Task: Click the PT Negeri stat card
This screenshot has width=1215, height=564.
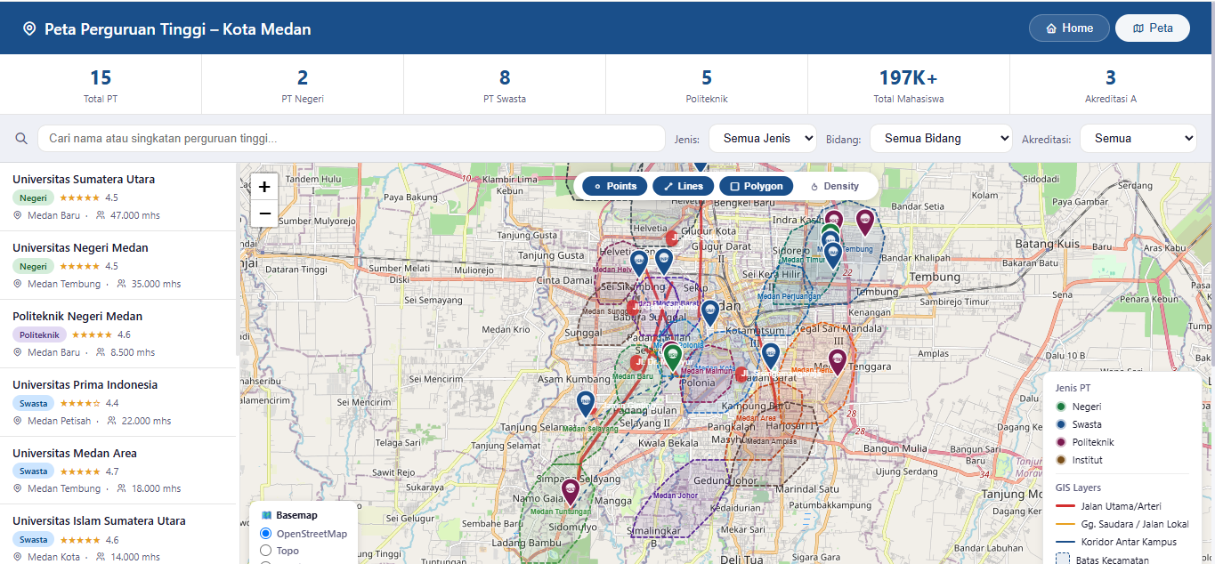Action: (x=303, y=85)
